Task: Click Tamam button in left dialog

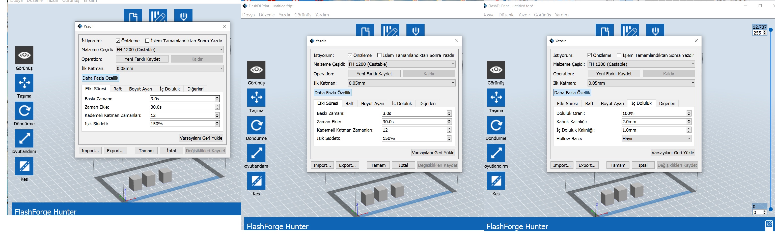Action: click(x=146, y=151)
